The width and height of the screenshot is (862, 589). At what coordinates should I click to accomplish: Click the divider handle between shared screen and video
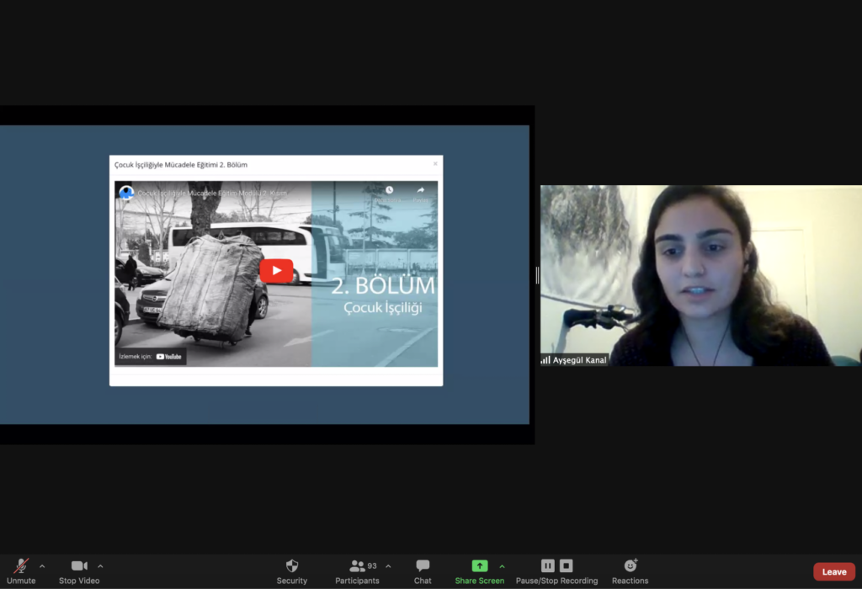point(537,274)
